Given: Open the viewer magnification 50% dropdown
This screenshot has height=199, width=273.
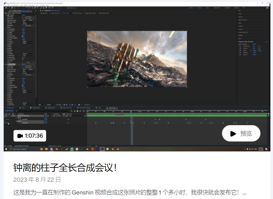Looking at the screenshot, I should click(41, 105).
